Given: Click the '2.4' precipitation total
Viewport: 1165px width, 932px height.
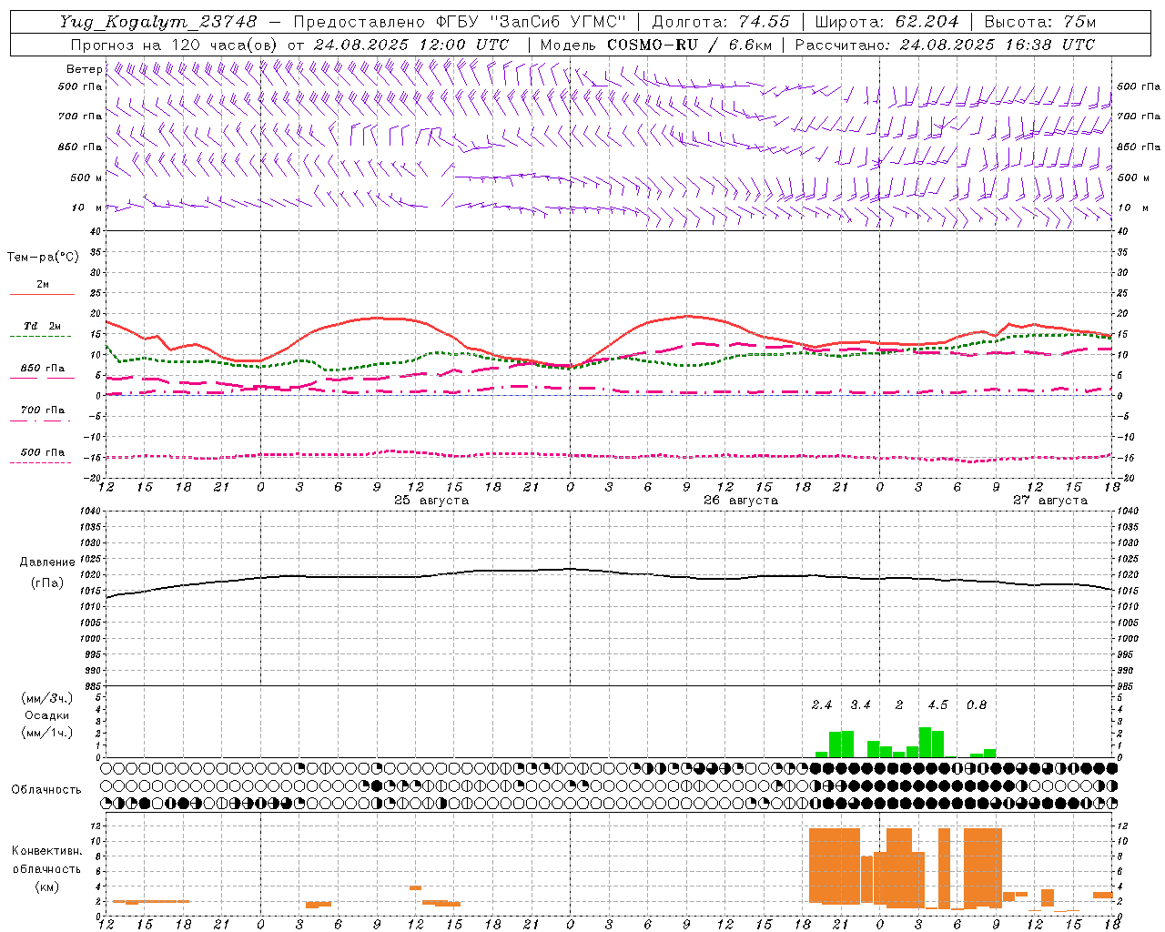Looking at the screenshot, I should pyautogui.click(x=822, y=704).
